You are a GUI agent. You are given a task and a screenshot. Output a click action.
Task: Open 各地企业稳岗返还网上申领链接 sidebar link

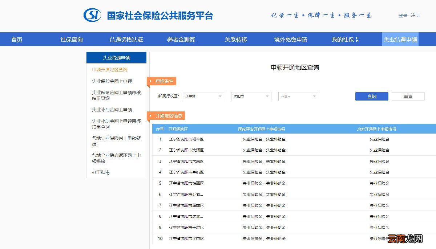(116, 158)
